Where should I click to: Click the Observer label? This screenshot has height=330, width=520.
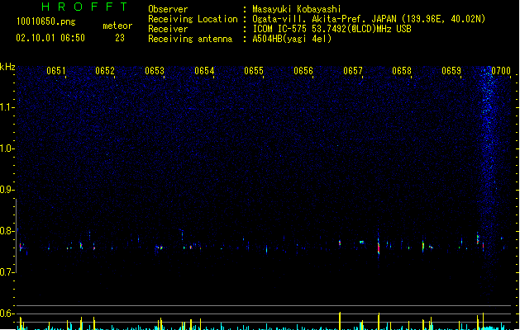(x=168, y=9)
